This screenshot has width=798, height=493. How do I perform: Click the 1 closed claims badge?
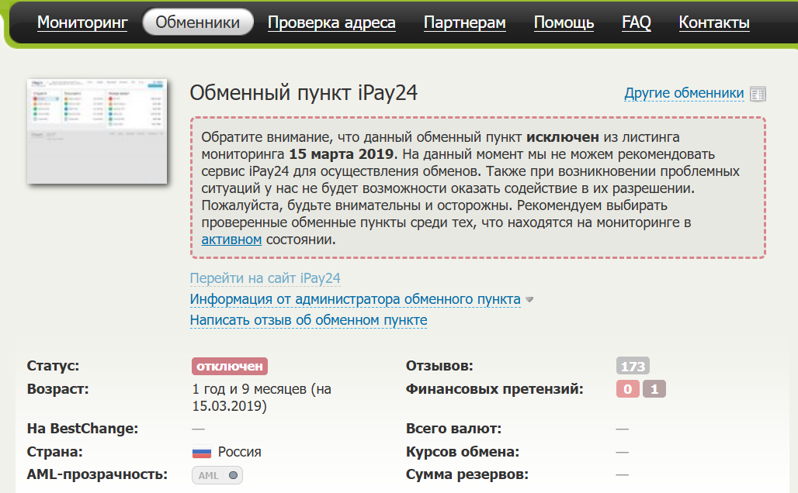[x=654, y=389]
